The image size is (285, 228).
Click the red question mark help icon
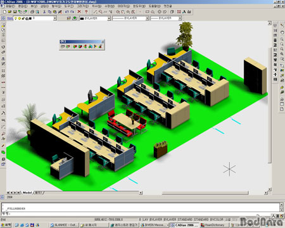click(86, 12)
